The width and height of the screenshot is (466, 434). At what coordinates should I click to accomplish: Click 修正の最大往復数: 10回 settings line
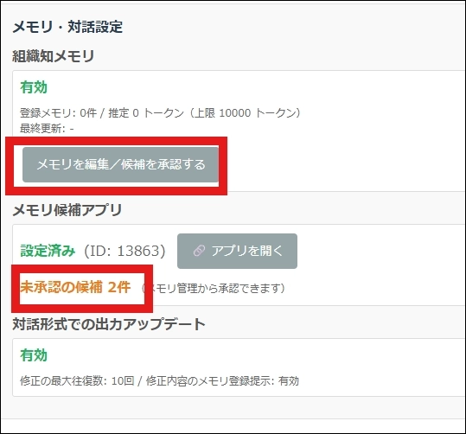159,380
